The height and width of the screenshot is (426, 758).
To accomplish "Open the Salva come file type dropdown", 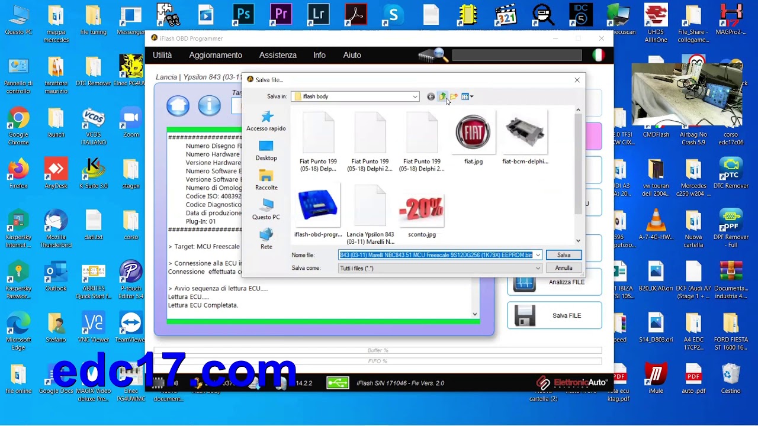I will coord(538,268).
